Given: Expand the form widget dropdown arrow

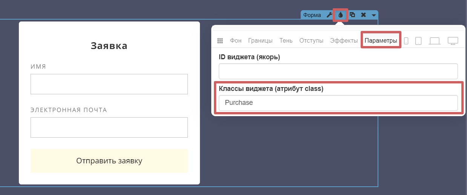Looking at the screenshot, I should pyautogui.click(x=373, y=15).
